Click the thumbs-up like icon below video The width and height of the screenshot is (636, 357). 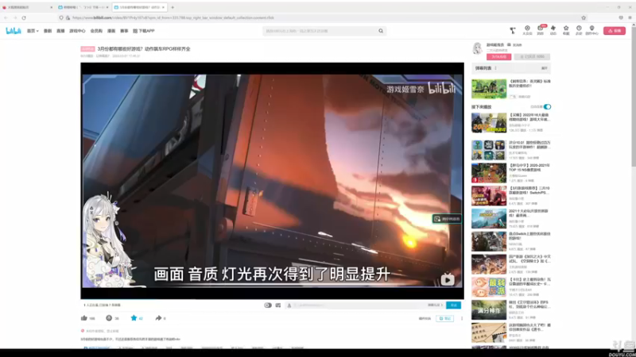tap(84, 318)
